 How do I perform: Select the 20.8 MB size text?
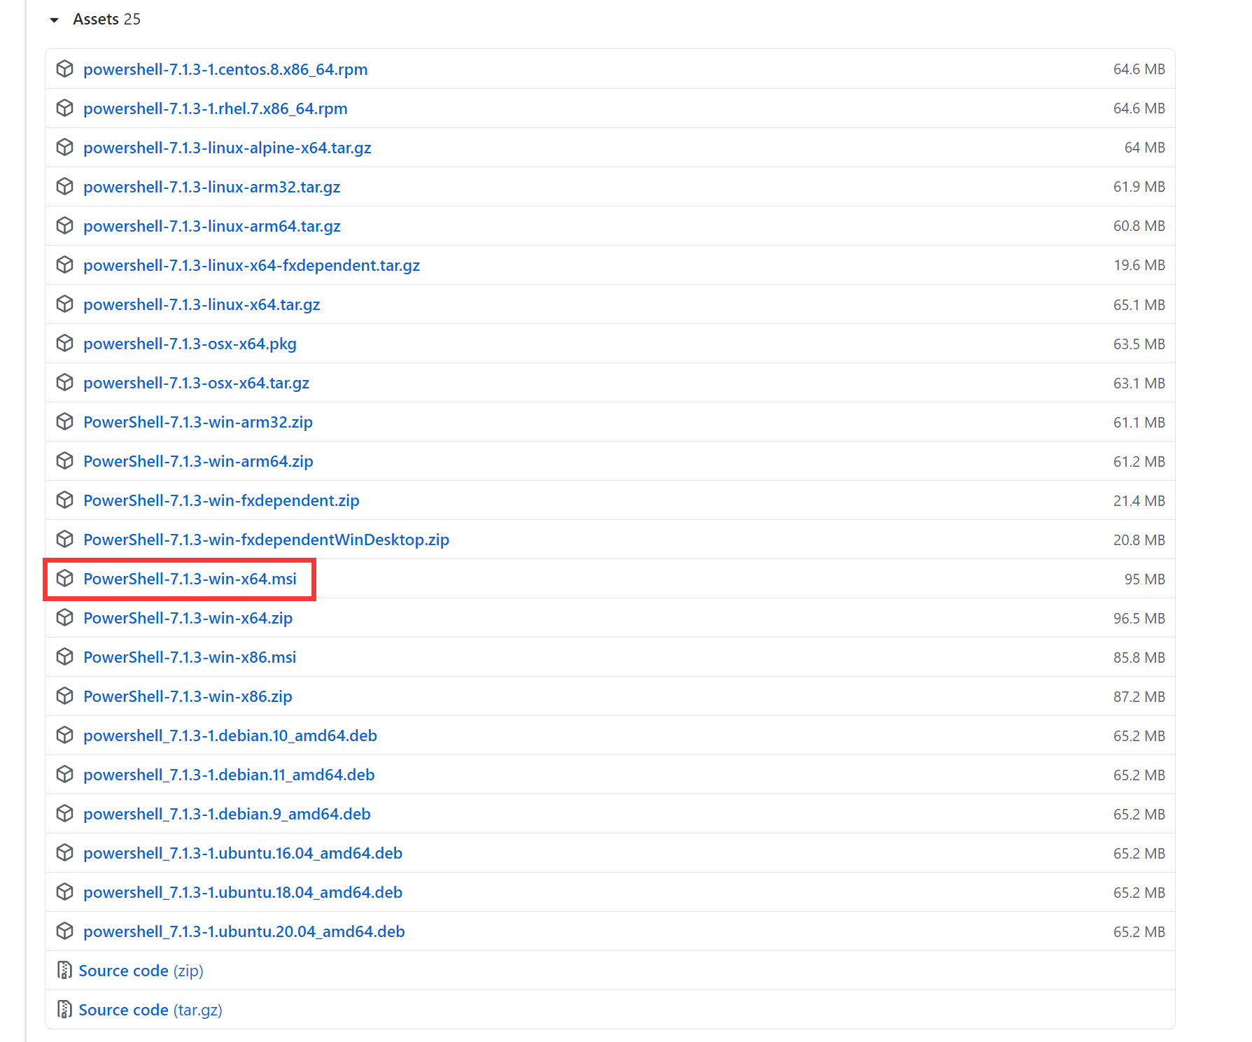click(x=1139, y=540)
